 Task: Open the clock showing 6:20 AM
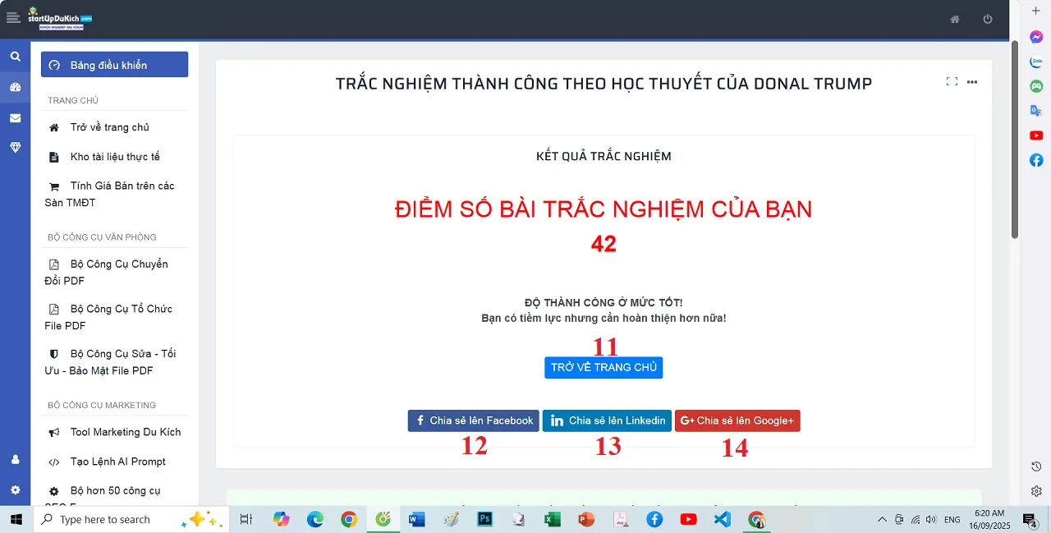991,519
